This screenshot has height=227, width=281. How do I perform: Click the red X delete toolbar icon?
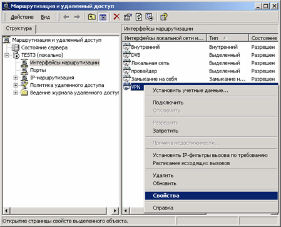116,17
